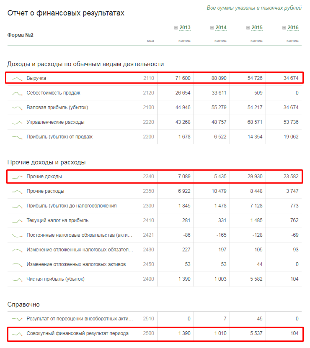Click the sparkline icon for Прочие доходы
Viewport: 310px width, 348px height.
17,177
